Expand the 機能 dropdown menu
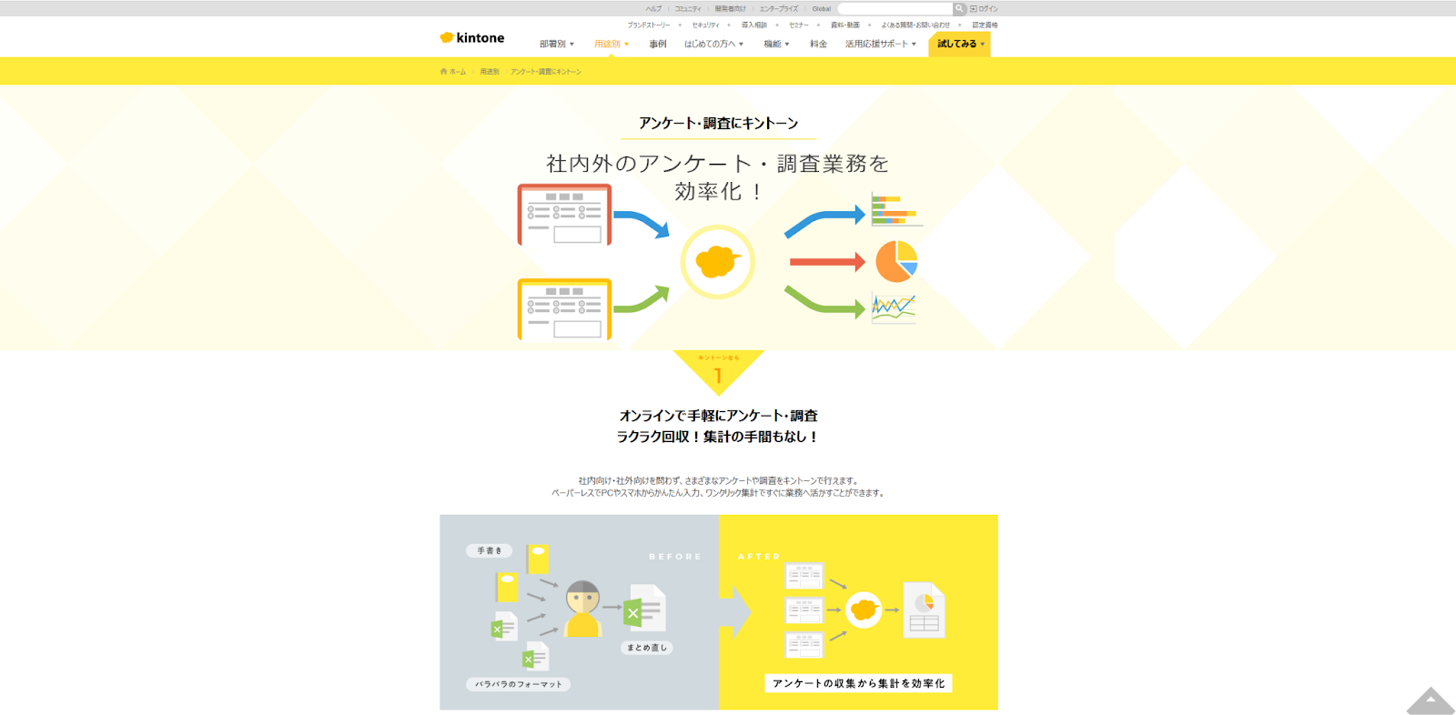Screen dimensions: 1456x715 (776, 44)
